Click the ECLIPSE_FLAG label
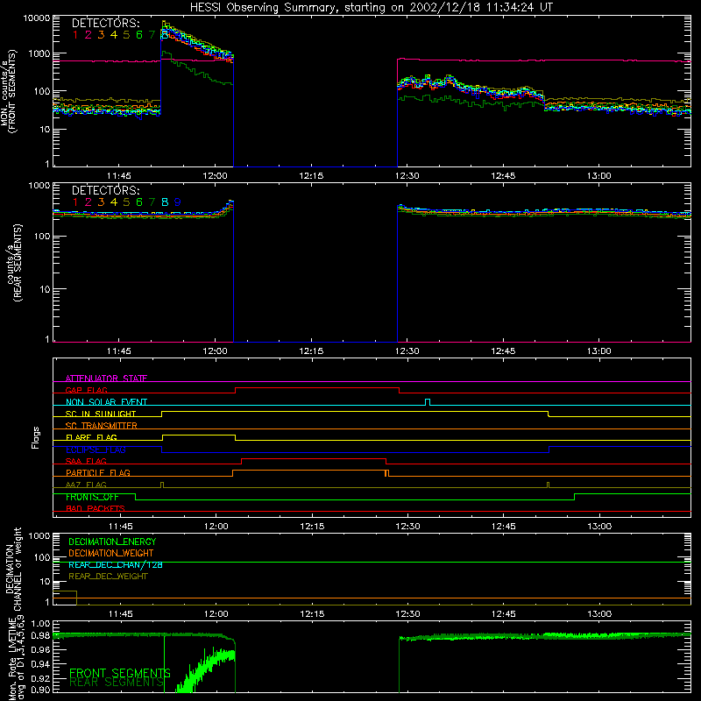 click(x=96, y=450)
